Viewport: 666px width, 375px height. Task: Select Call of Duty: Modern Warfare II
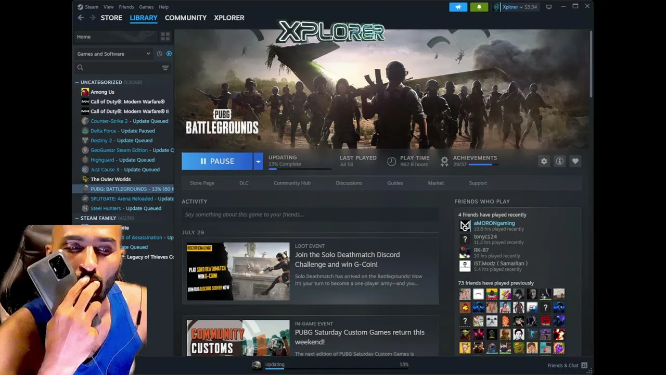pyautogui.click(x=129, y=111)
